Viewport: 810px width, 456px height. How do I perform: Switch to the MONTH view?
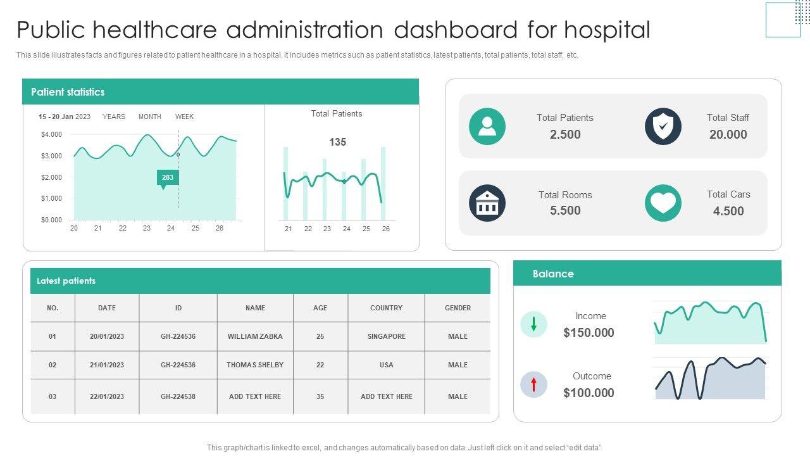pos(150,117)
